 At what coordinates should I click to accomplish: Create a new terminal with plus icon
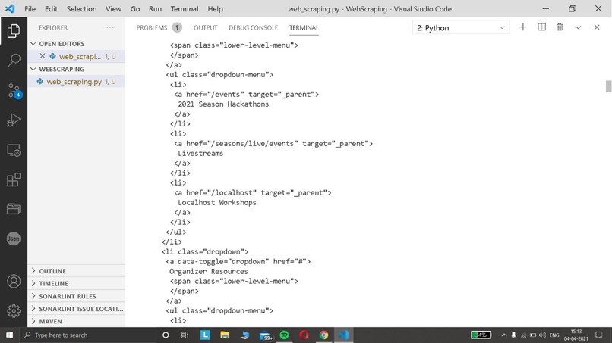pos(522,27)
